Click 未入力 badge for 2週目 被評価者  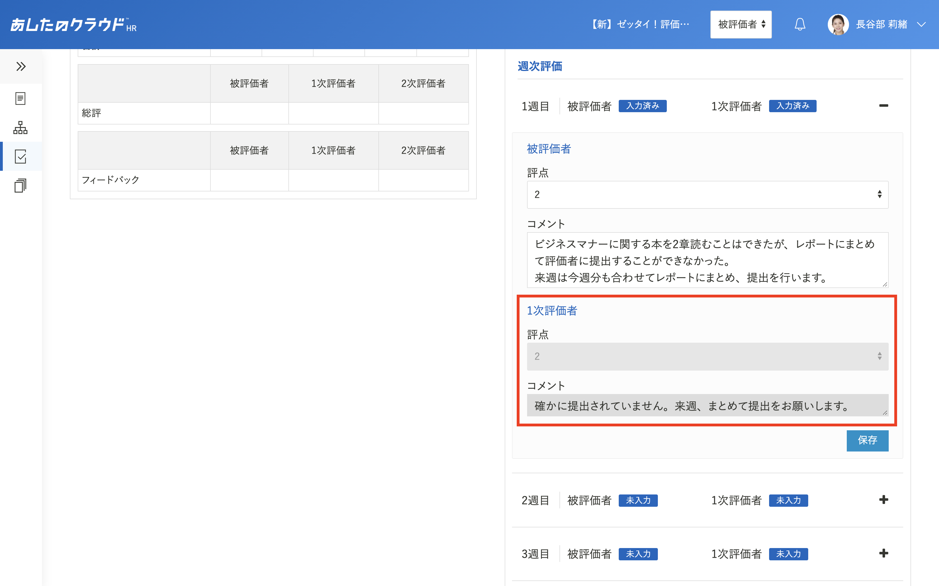click(638, 500)
